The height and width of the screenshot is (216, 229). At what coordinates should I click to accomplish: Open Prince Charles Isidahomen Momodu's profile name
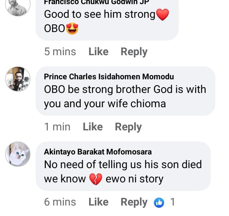coord(109,77)
